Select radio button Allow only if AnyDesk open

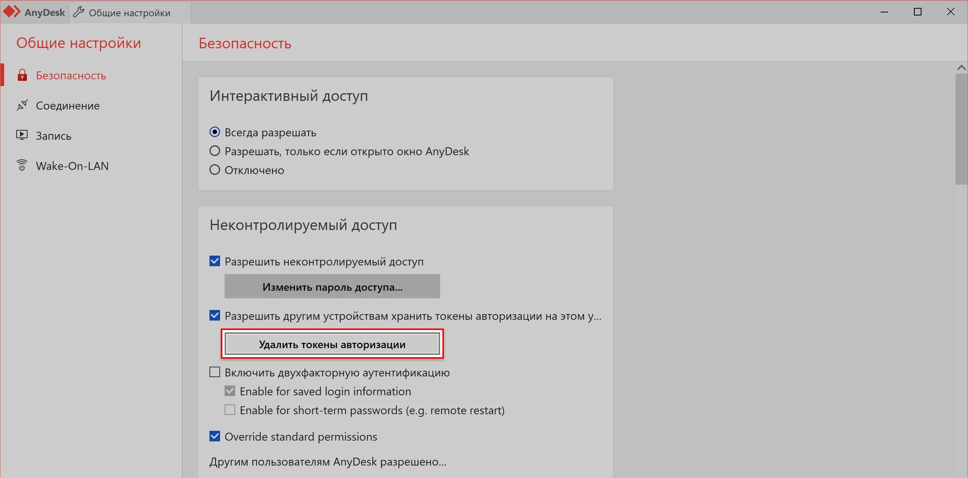click(x=215, y=151)
